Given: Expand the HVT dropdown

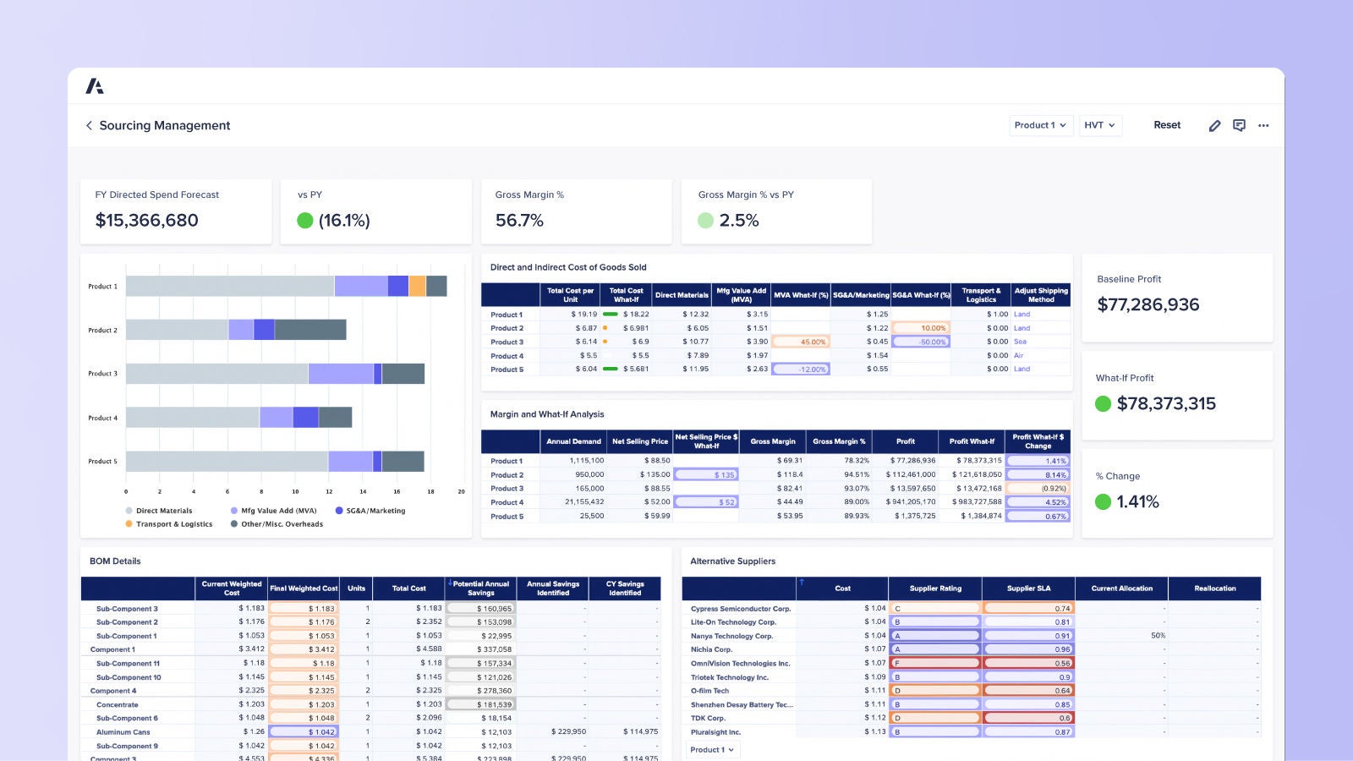Looking at the screenshot, I should (1099, 125).
